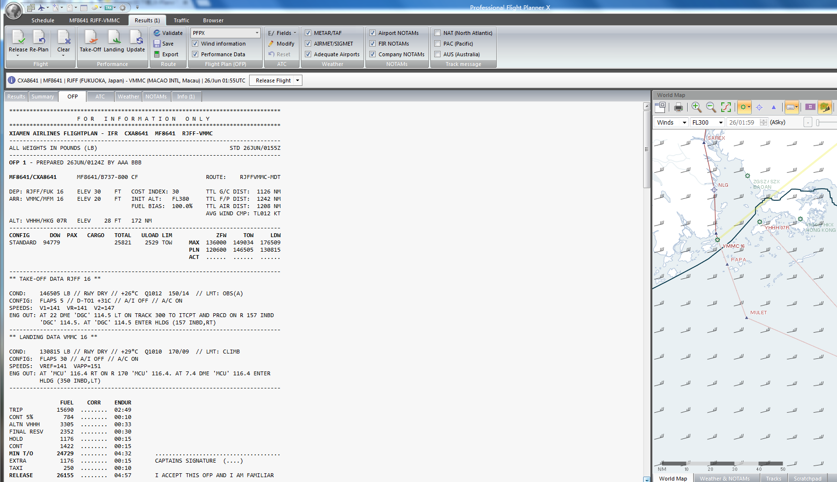The width and height of the screenshot is (837, 482).
Task: Enable NAT (North Atlantic) checkbox
Action: point(437,33)
